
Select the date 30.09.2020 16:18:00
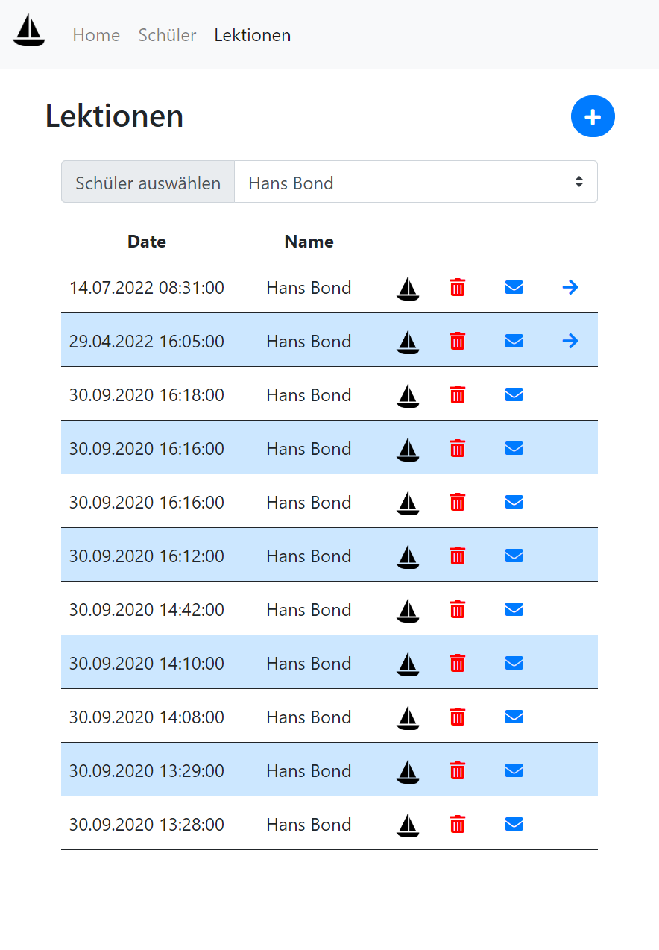[147, 395]
